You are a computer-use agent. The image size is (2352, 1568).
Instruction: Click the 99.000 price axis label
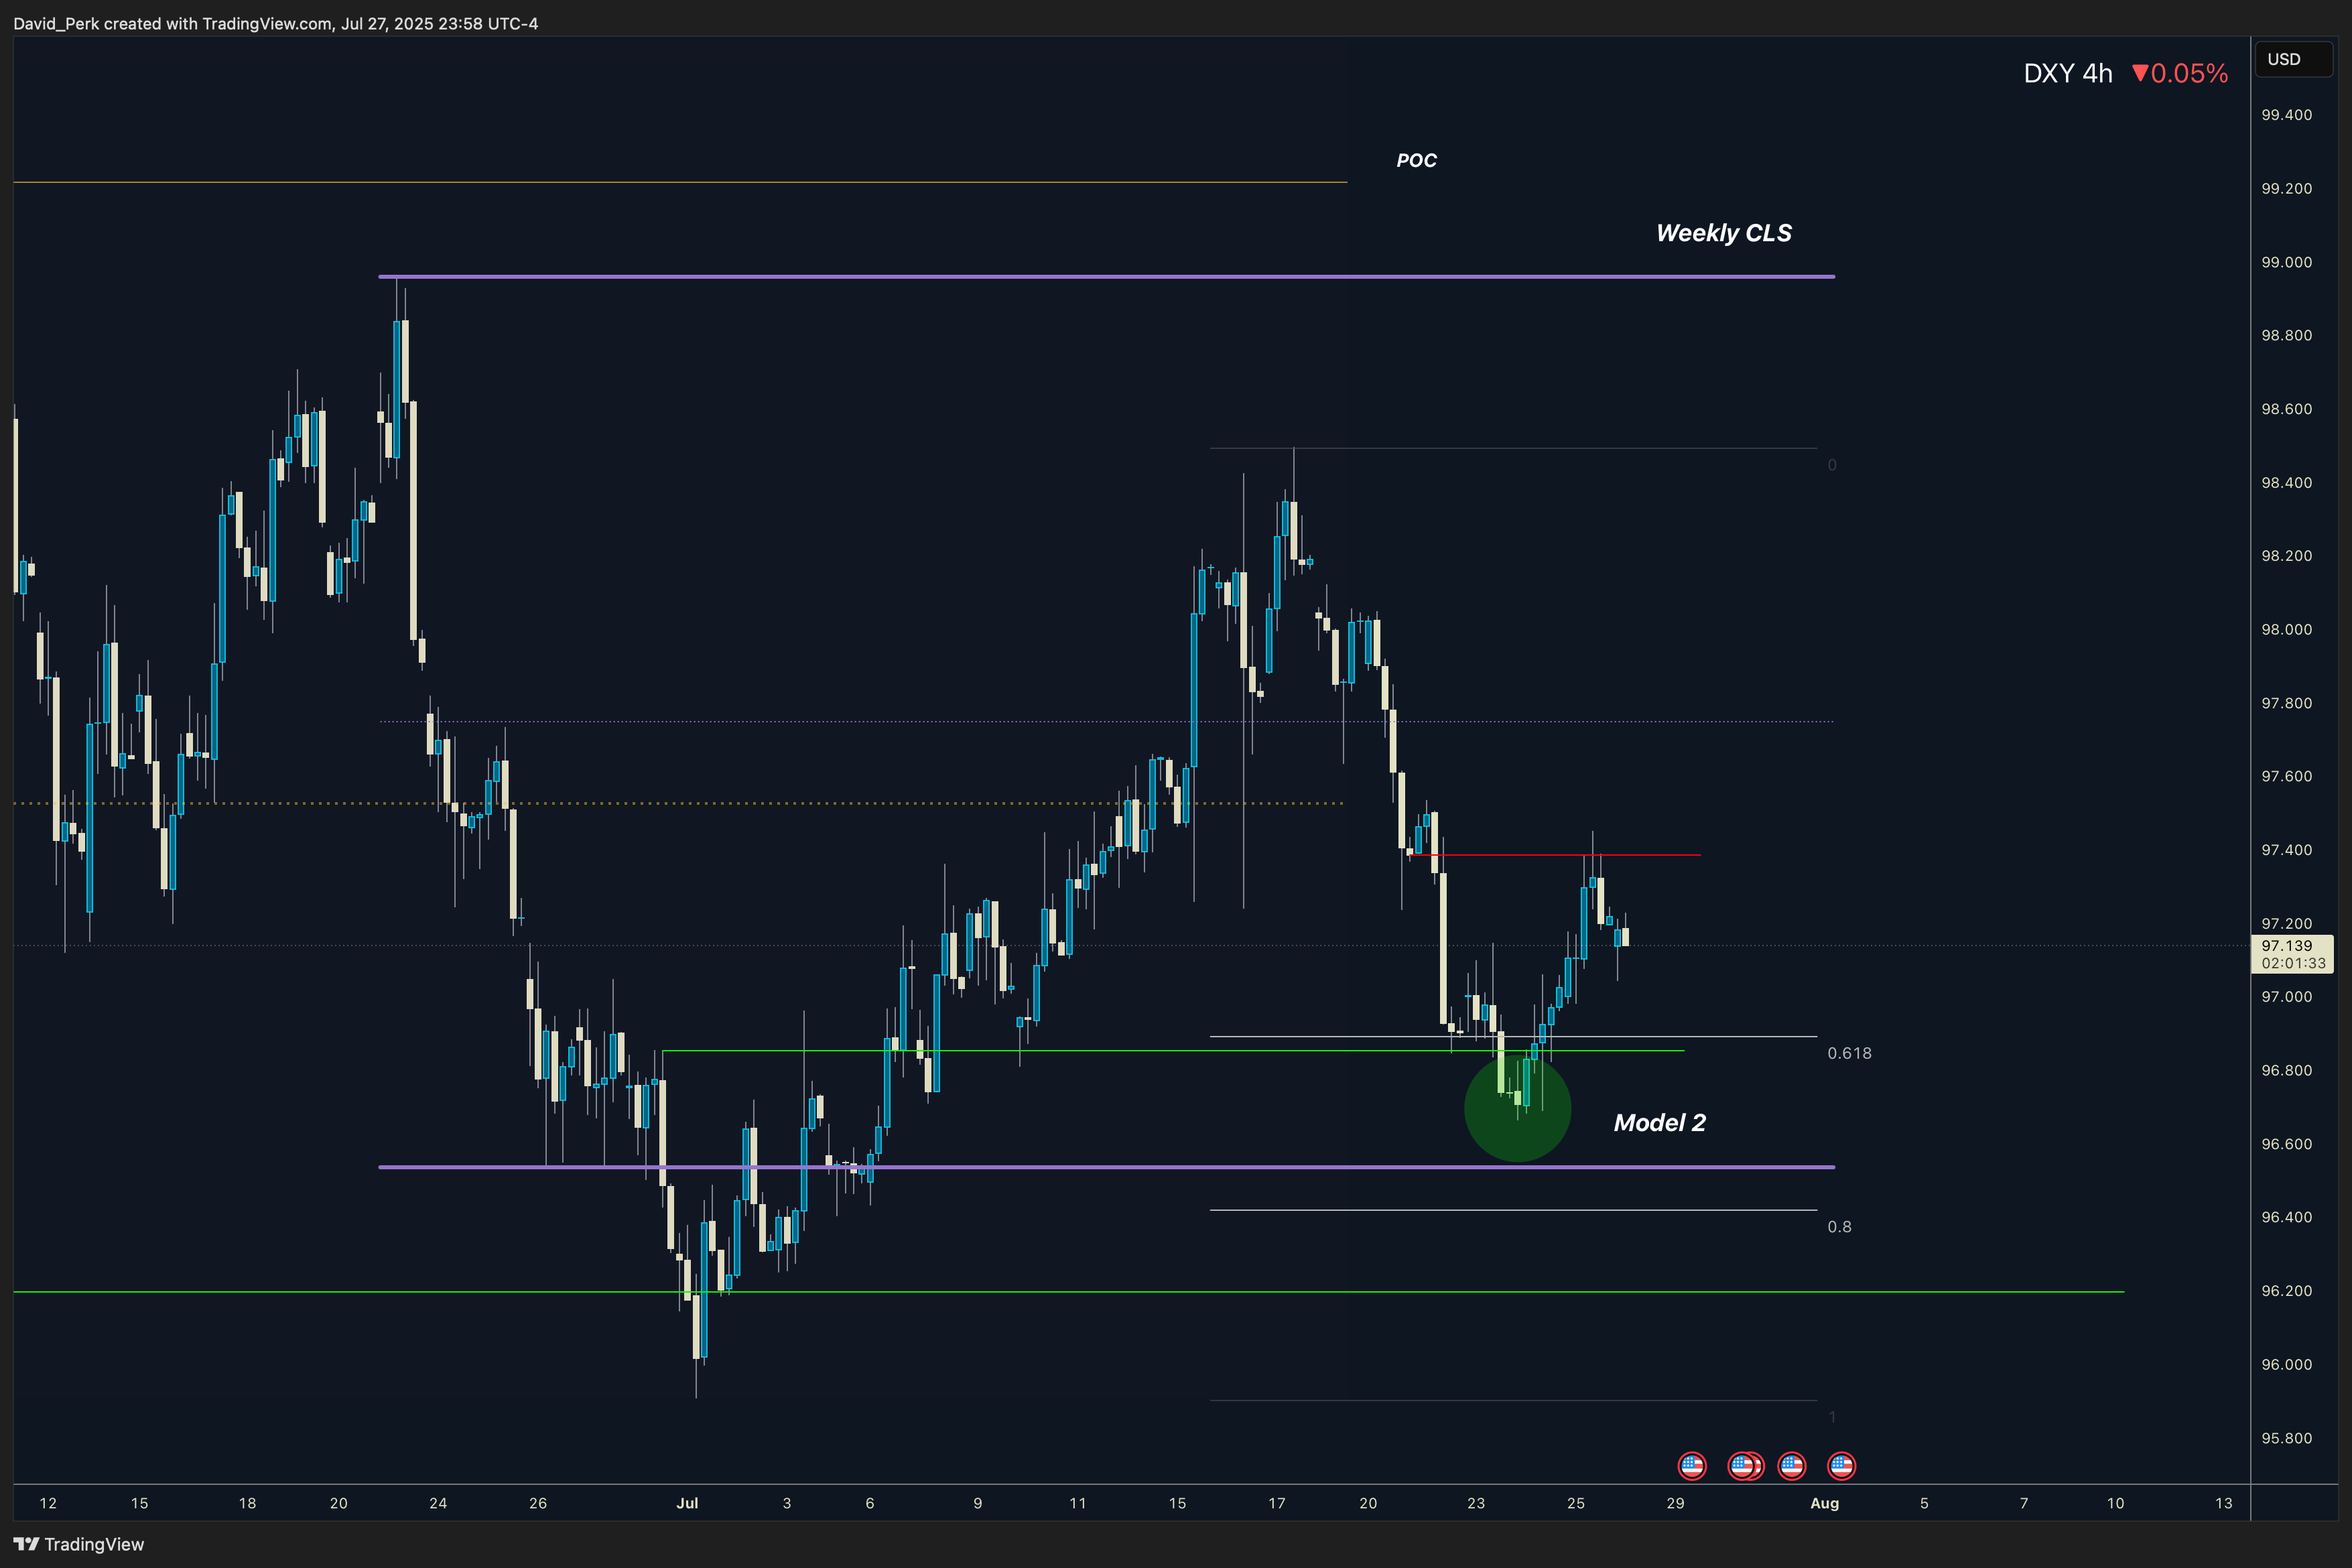pyautogui.click(x=2286, y=262)
